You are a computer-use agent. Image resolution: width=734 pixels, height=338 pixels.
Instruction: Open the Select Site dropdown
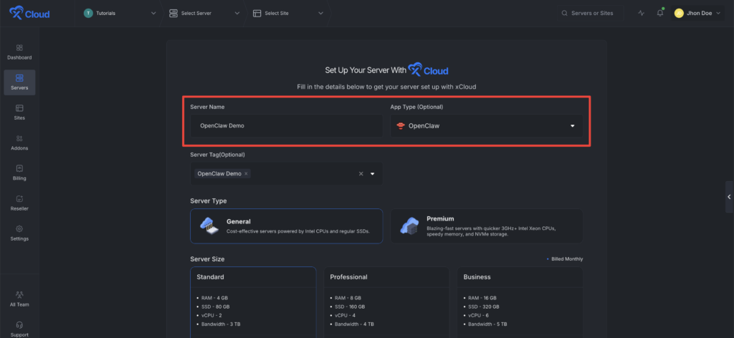point(287,13)
